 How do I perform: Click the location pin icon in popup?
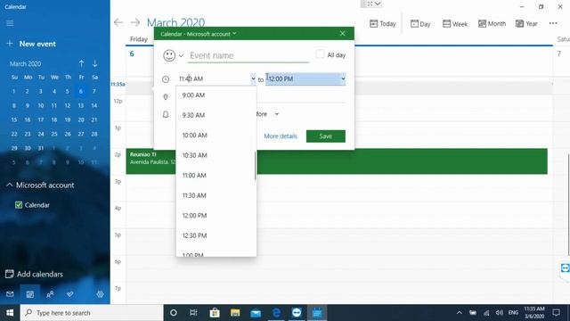point(166,97)
